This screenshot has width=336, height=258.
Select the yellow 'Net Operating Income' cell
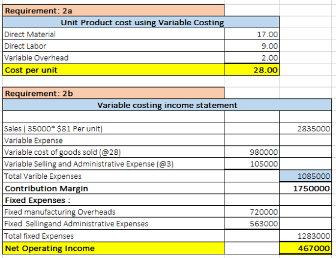[x=113, y=248]
